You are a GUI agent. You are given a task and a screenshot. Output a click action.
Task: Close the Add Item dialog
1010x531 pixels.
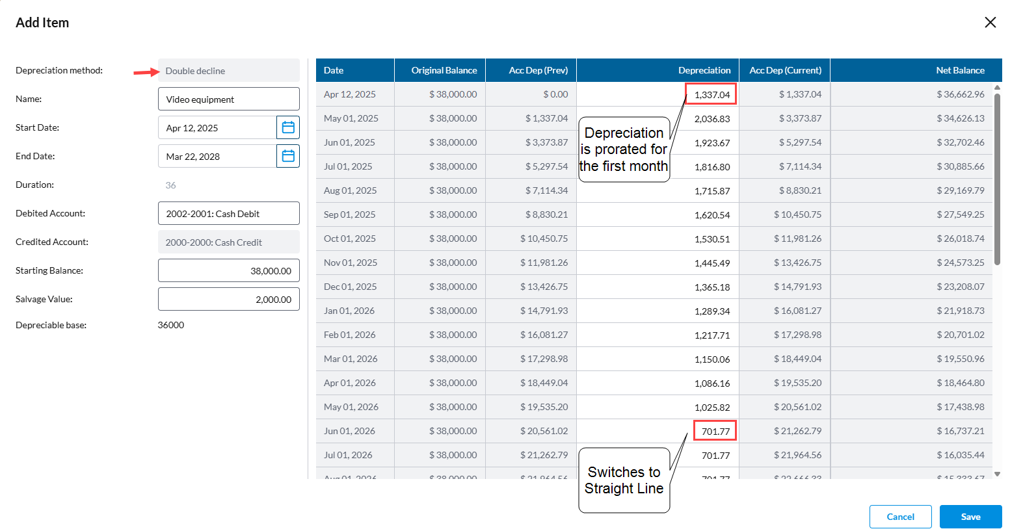(990, 23)
